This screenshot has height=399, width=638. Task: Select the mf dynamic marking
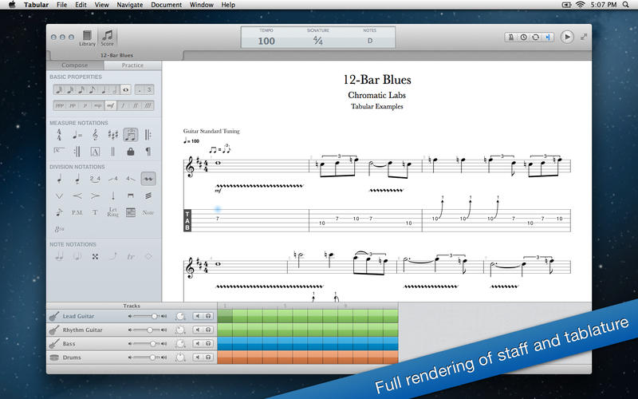click(x=110, y=105)
